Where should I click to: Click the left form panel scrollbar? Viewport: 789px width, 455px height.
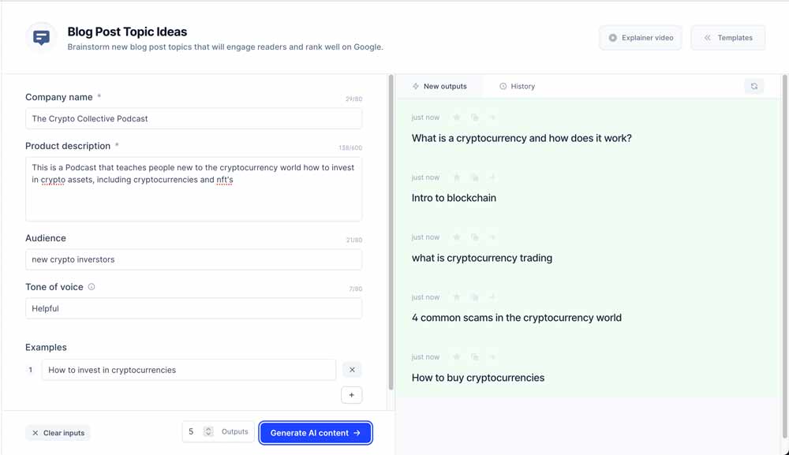coord(391,233)
